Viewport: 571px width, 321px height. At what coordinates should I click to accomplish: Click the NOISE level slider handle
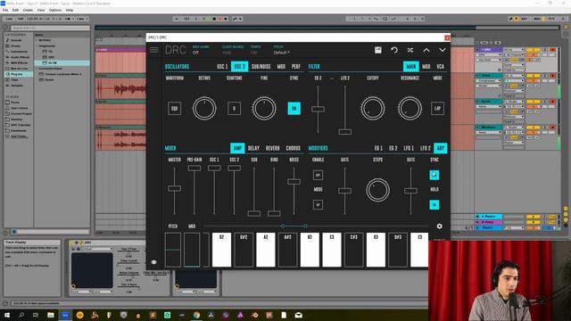[x=294, y=181]
